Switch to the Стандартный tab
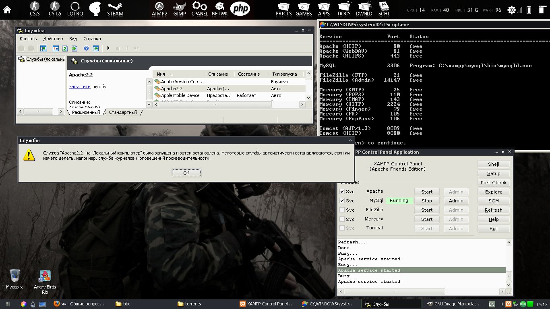The width and height of the screenshot is (550, 309). point(123,112)
